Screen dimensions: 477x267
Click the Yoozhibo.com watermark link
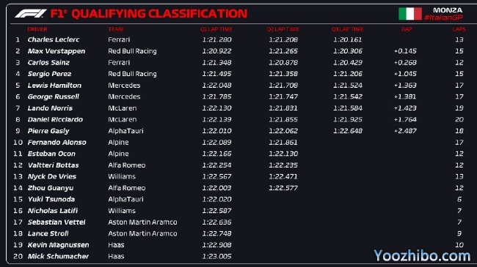[x=422, y=256]
